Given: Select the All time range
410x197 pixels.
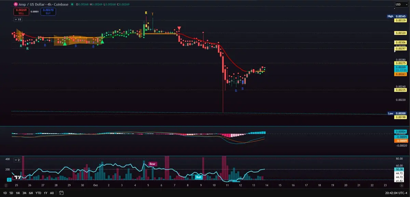Looking at the screenshot, I should pos(52,193).
